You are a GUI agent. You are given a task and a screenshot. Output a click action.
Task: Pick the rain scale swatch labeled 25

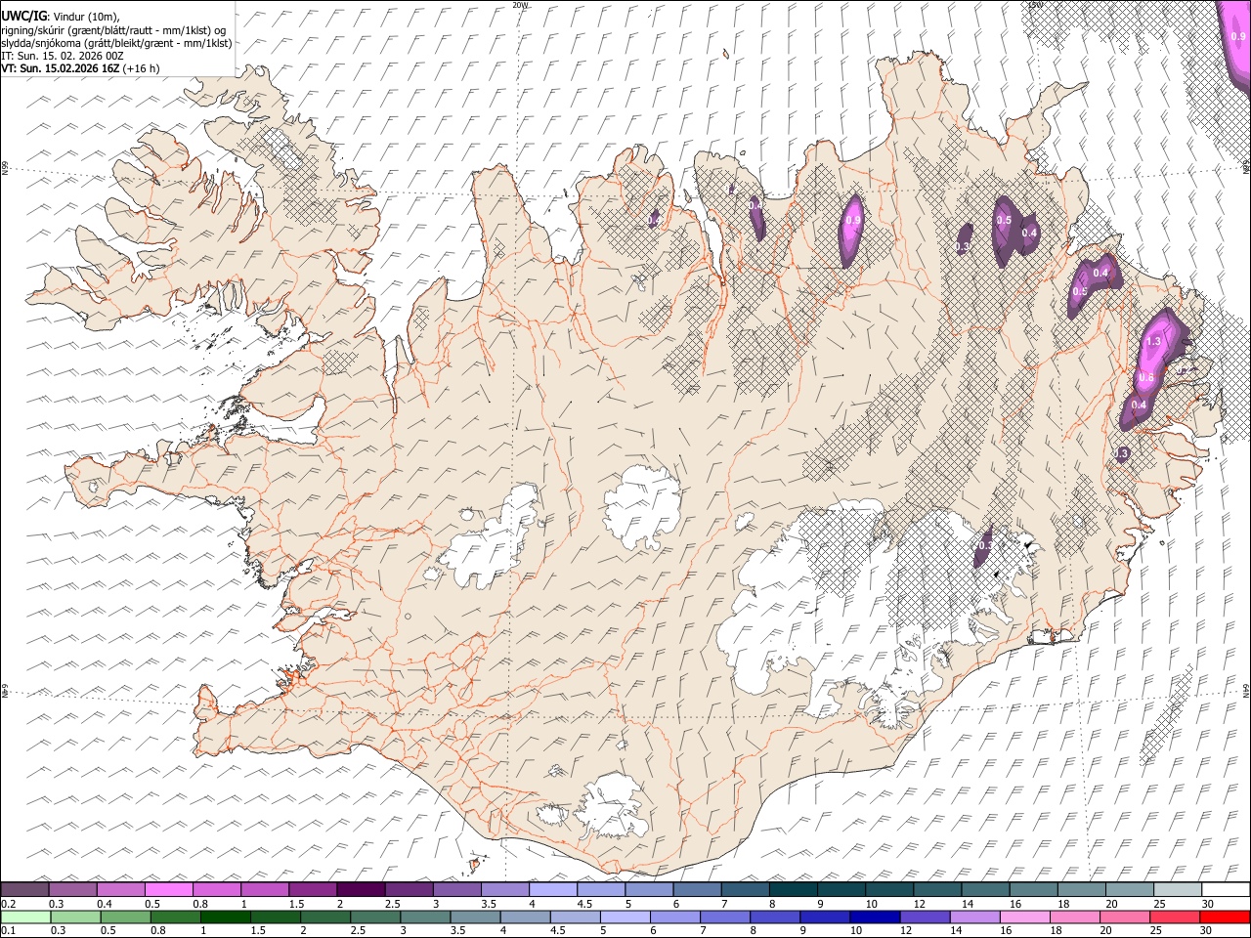(1175, 917)
